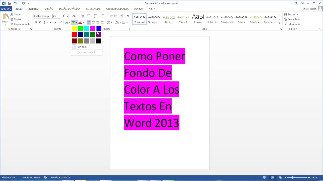Select yellow highlight color swatch
323x181 pixels.
pyautogui.click(x=74, y=29)
